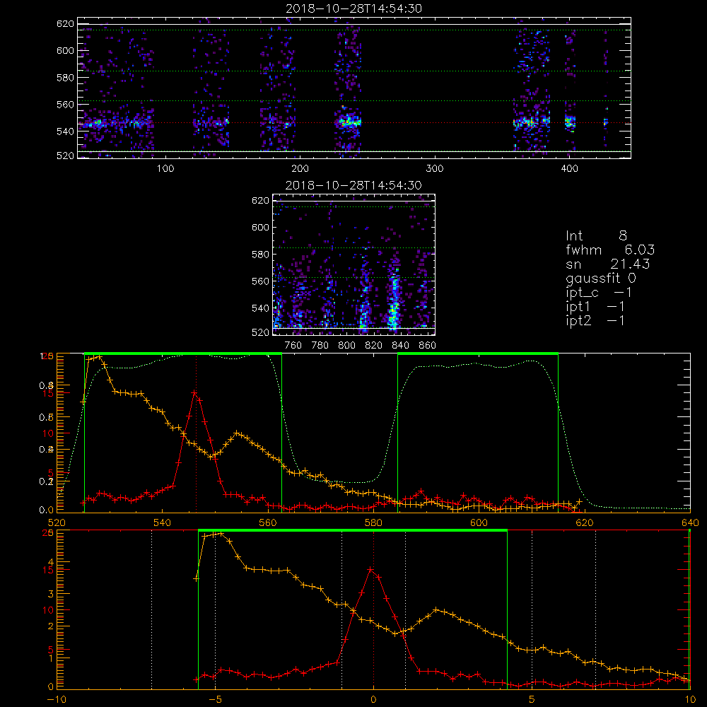Select the 'sn 21.43' readout
This screenshot has width=707, height=707.
(608, 264)
